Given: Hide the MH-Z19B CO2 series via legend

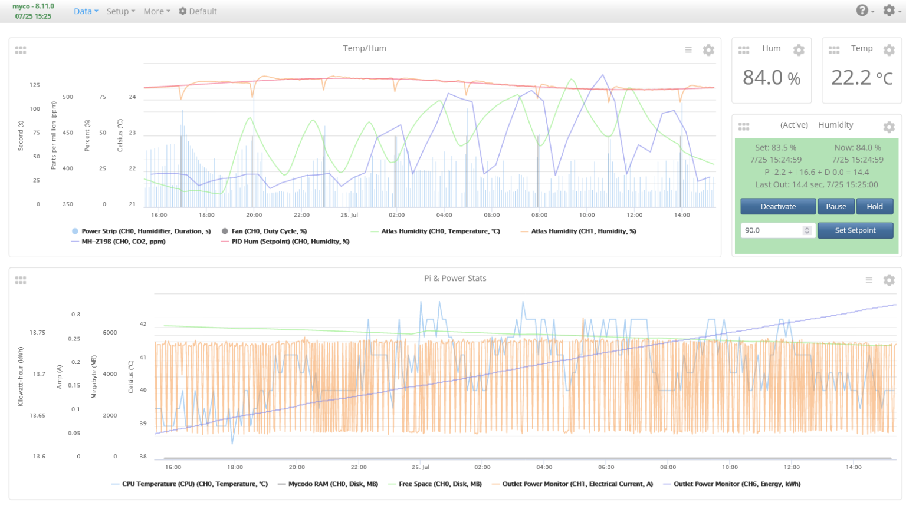Looking at the screenshot, I should pos(123,242).
